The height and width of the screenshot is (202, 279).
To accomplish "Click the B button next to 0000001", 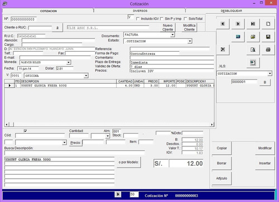I will (265, 82).
